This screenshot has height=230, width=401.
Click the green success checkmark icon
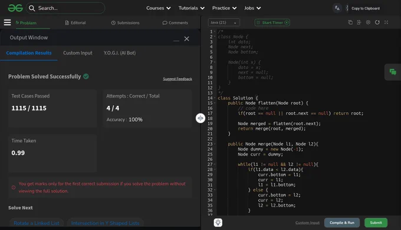tap(86, 76)
